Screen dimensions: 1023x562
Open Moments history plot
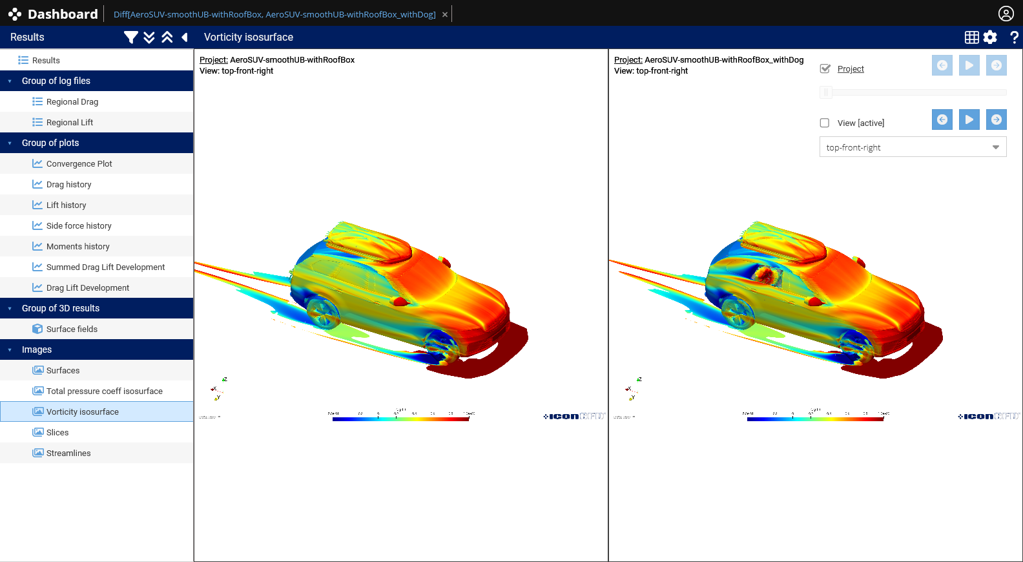tap(97, 246)
